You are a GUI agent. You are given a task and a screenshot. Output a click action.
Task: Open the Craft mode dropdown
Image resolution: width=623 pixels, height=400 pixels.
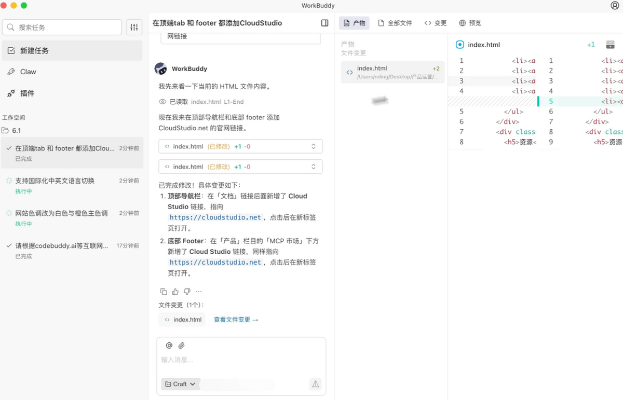tap(181, 384)
